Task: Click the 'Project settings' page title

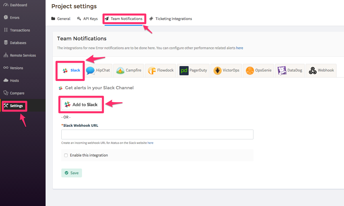Action: click(x=74, y=6)
